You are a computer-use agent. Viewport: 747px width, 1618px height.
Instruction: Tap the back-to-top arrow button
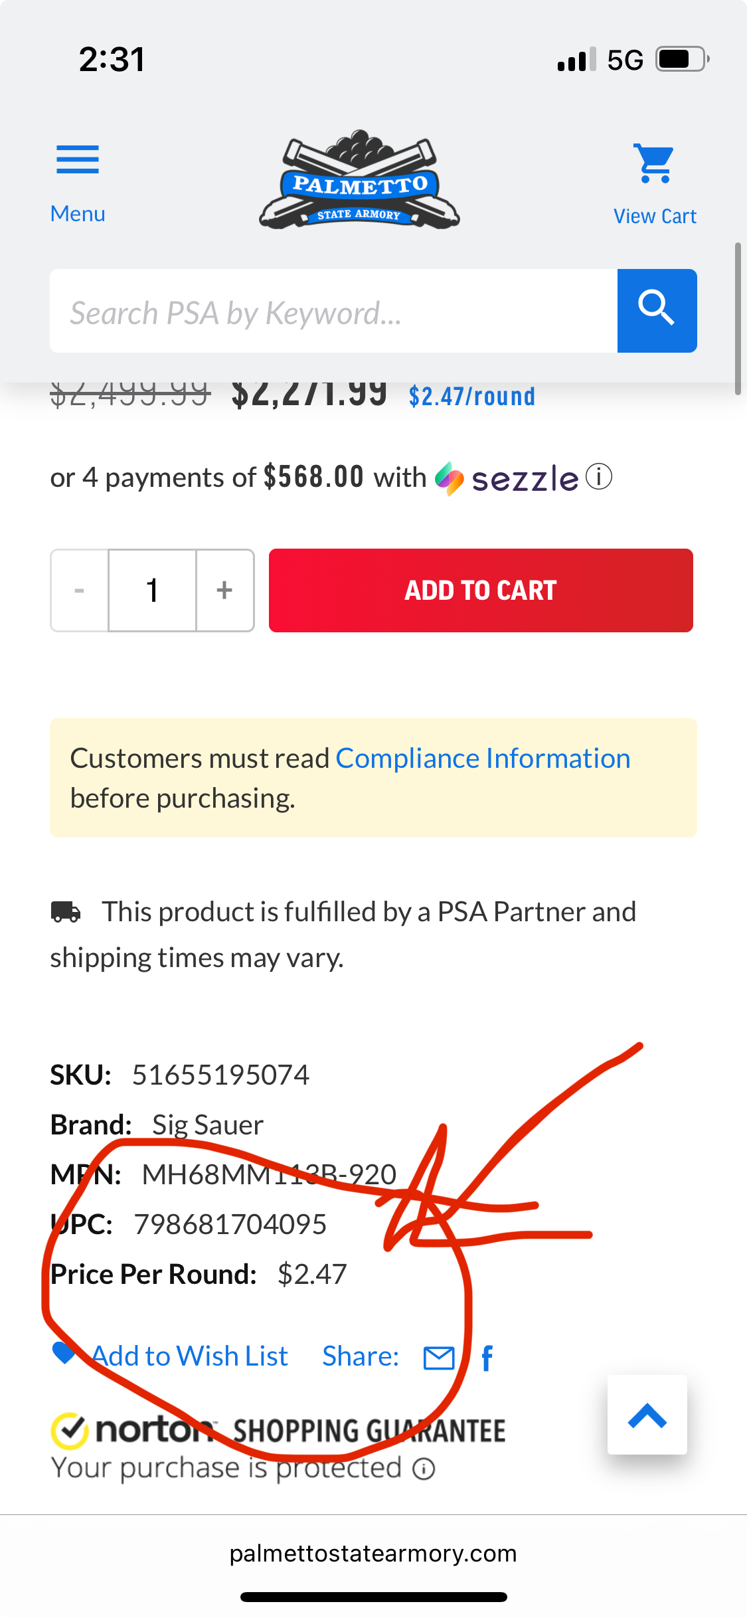(647, 1415)
